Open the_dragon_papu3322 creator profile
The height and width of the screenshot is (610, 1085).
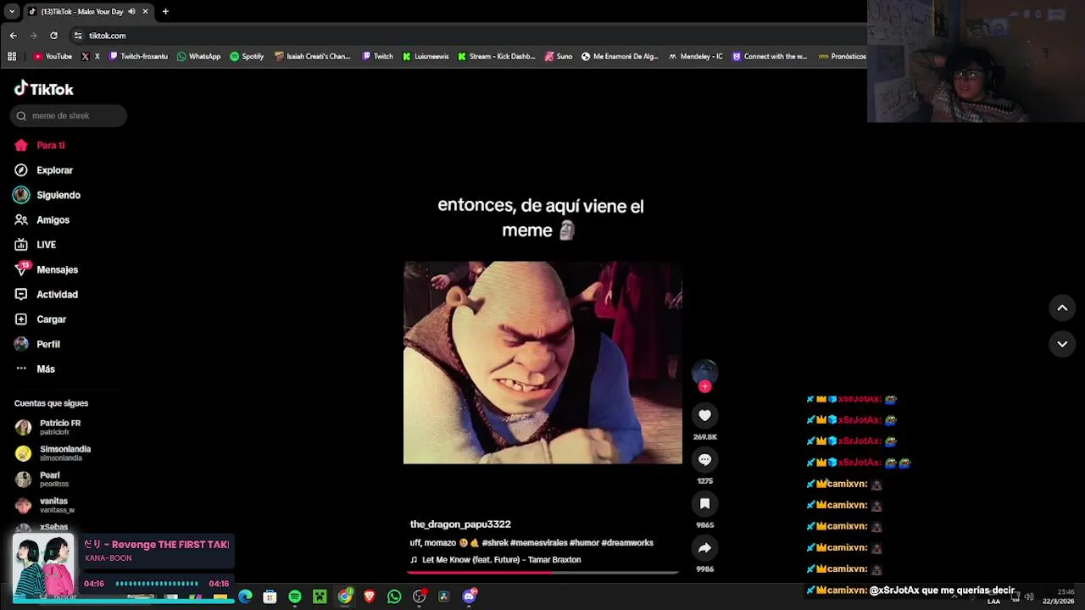[460, 524]
